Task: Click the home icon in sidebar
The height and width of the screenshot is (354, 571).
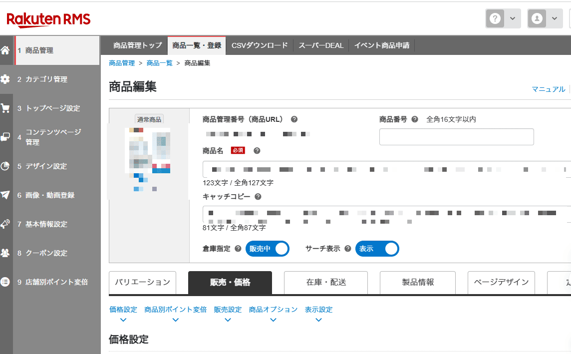Action: pos(5,50)
